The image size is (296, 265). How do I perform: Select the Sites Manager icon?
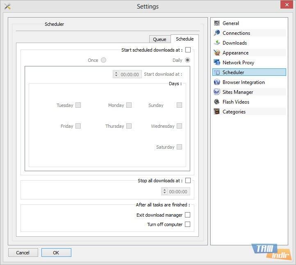coord(217,92)
